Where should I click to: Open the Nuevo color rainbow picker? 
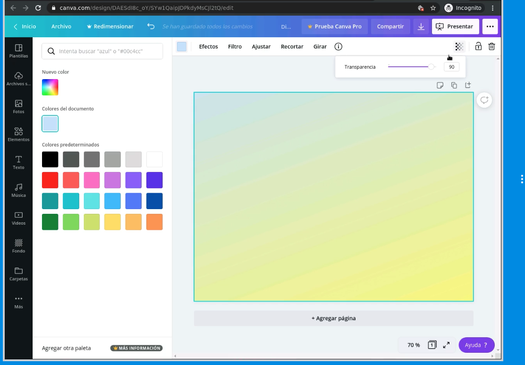tap(50, 87)
